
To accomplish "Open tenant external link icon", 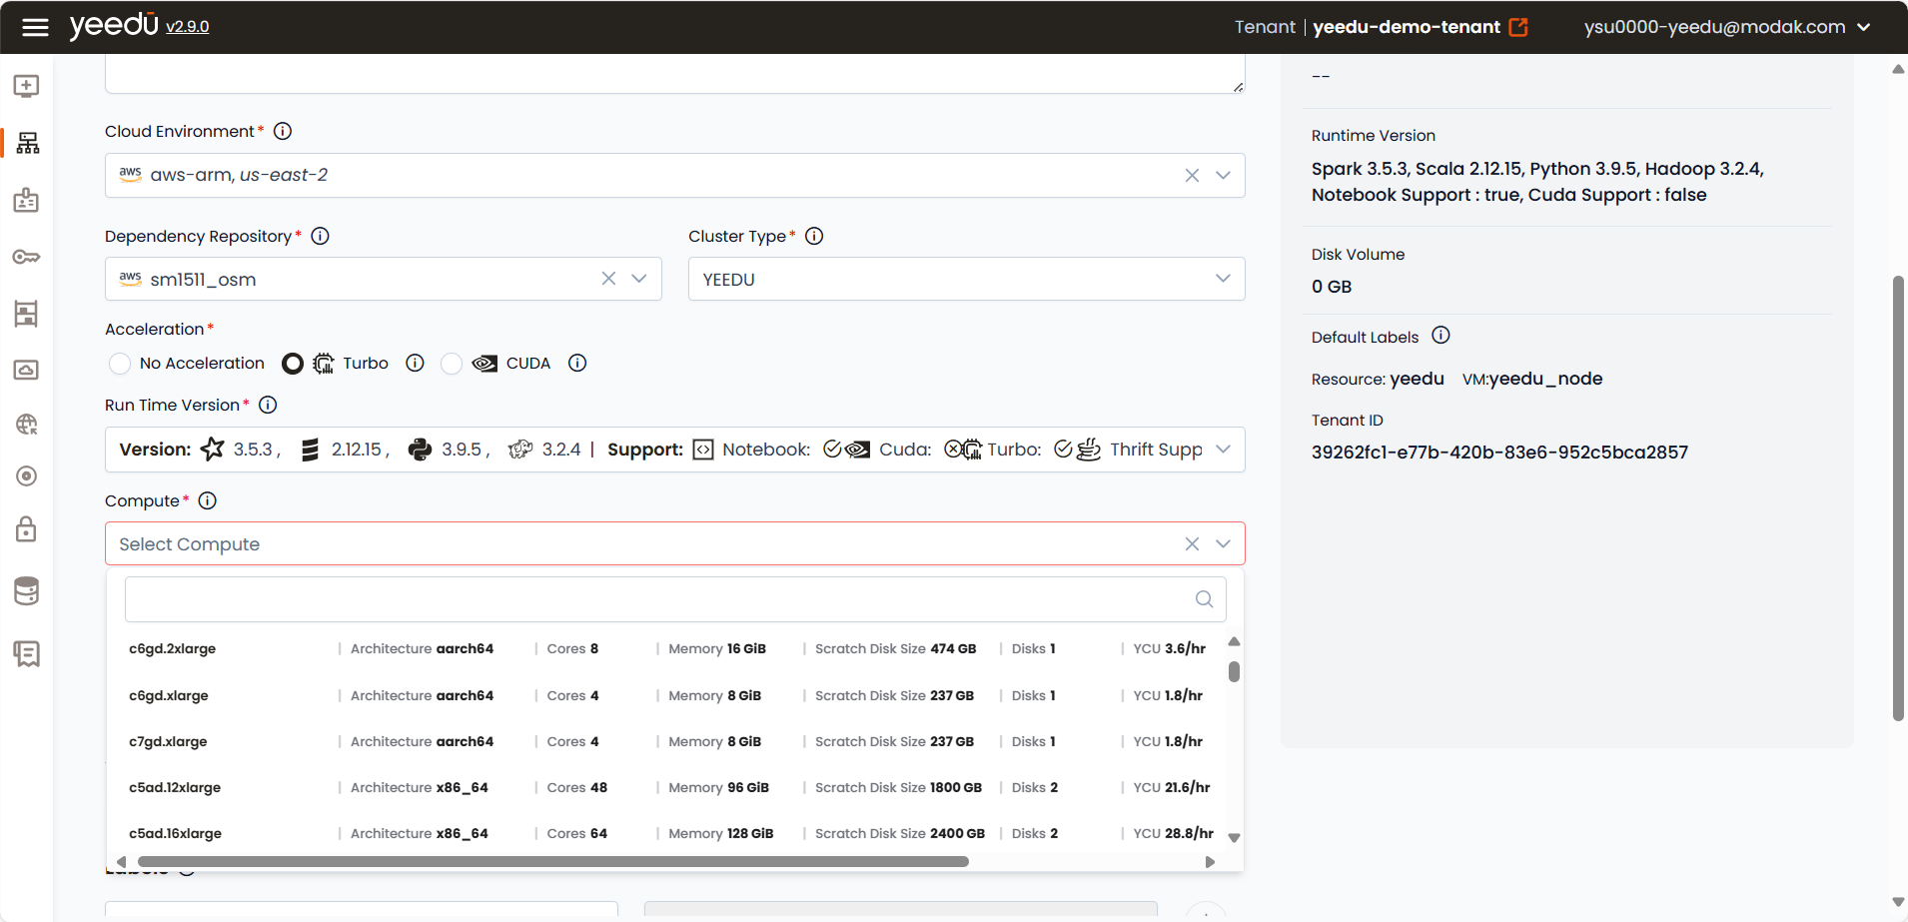I will click(x=1518, y=27).
